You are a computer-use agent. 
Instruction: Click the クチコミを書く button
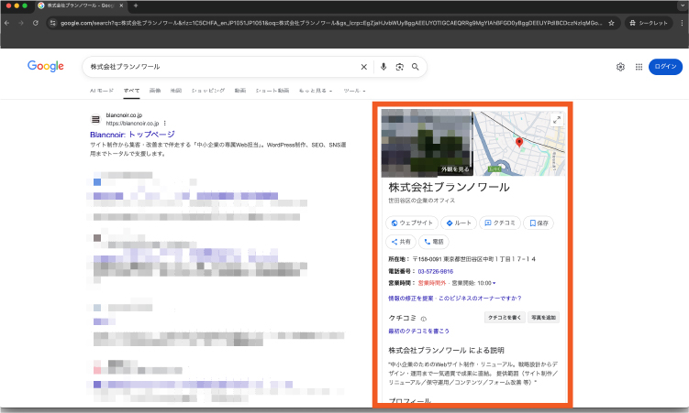point(504,317)
